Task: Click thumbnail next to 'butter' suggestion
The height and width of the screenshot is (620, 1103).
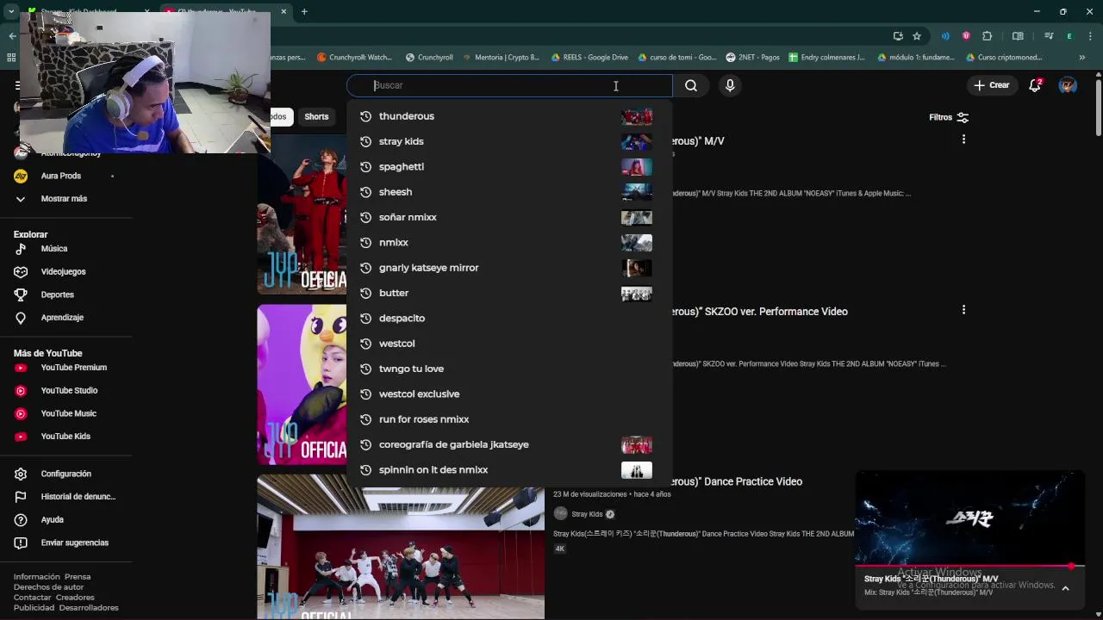Action: click(x=637, y=294)
